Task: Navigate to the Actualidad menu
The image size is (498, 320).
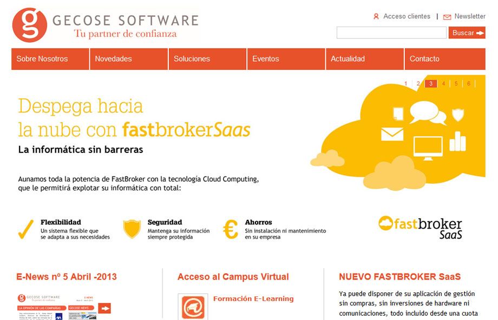Action: (x=365, y=59)
